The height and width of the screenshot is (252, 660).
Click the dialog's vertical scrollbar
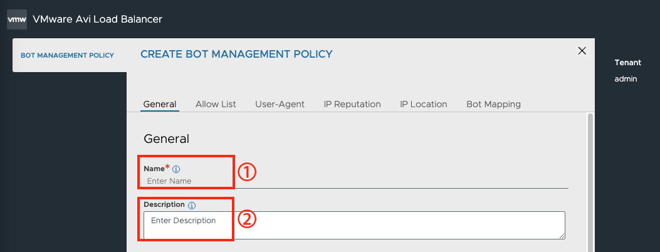[590, 181]
